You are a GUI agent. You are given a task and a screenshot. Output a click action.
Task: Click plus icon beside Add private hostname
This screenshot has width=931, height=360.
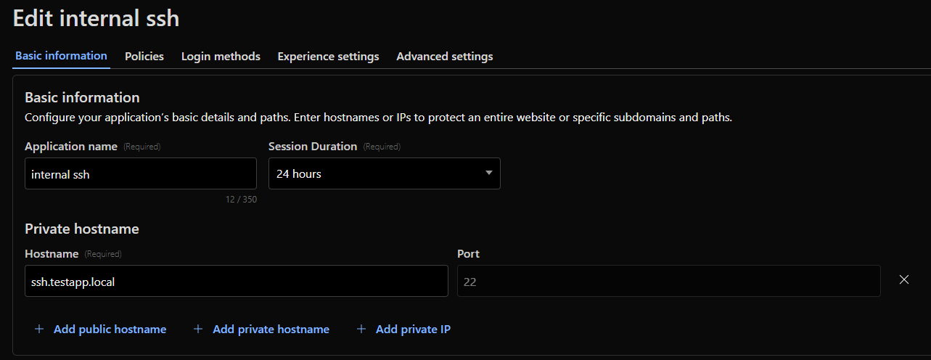click(198, 330)
